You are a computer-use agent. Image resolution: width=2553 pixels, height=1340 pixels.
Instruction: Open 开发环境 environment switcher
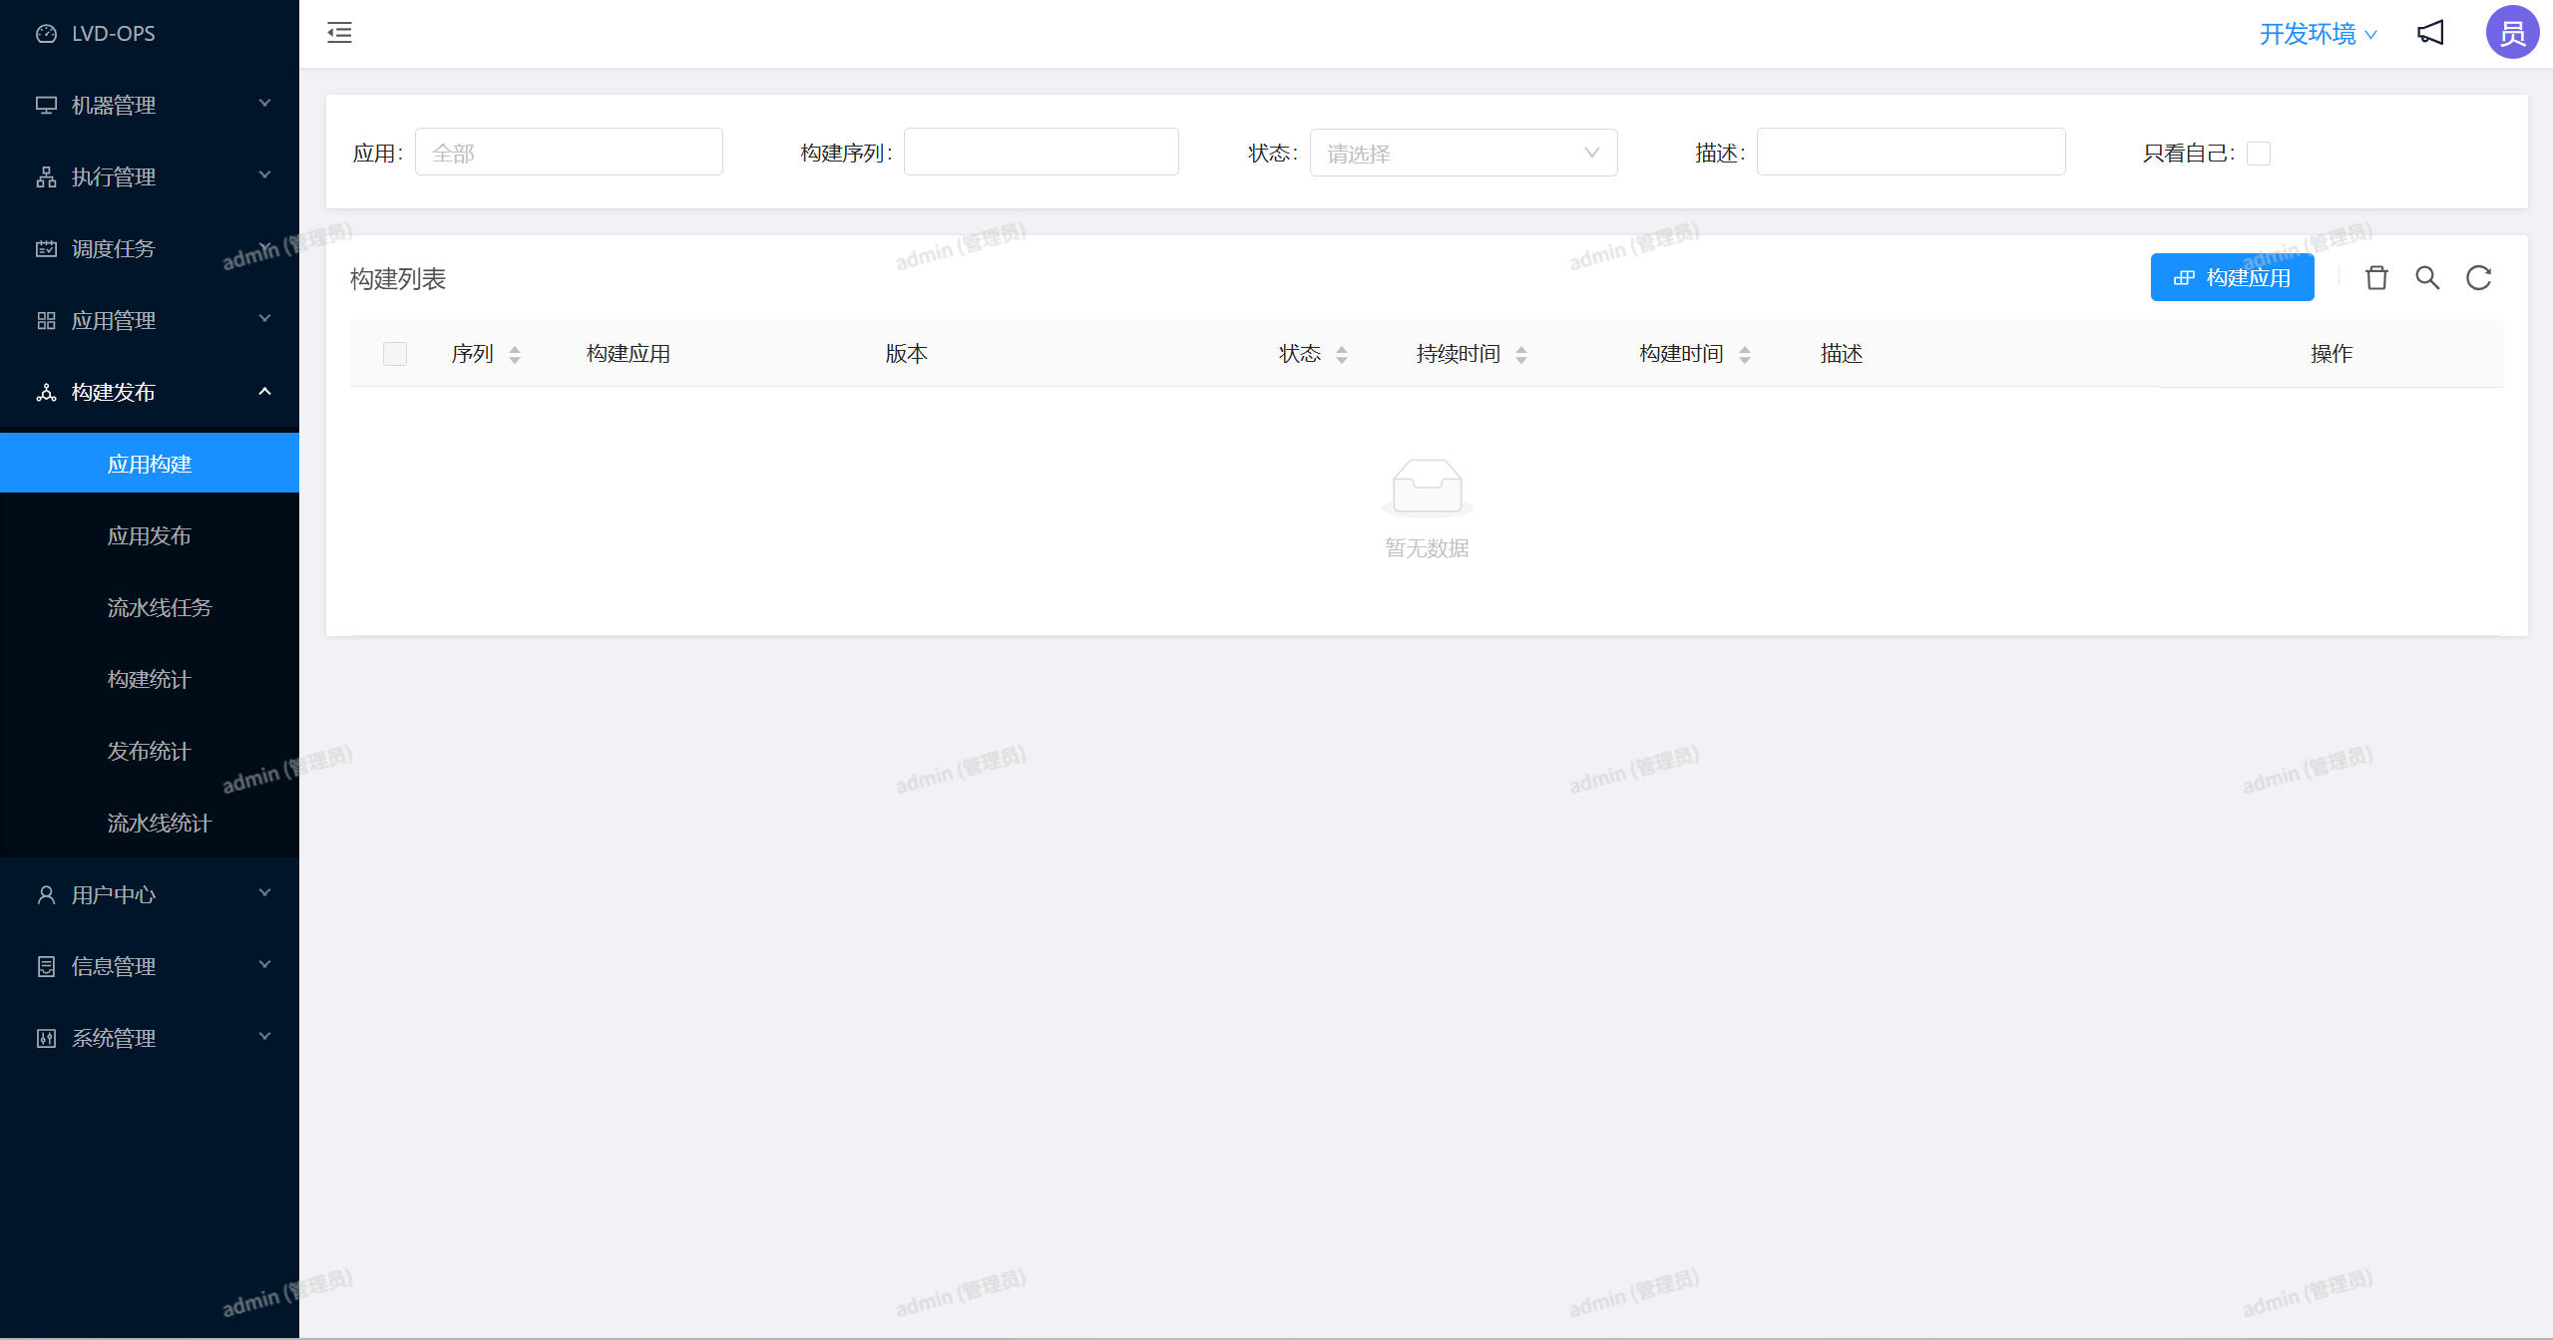[2317, 34]
